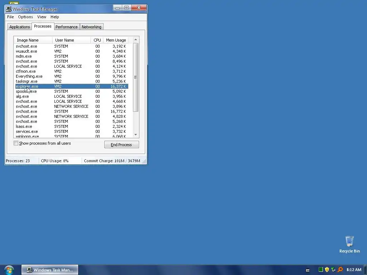Select svchost.exe using 5,268 K

72,121
